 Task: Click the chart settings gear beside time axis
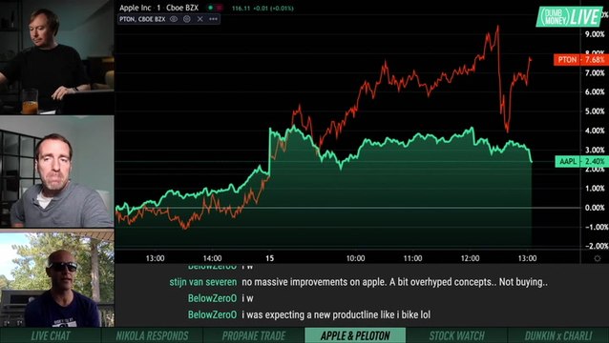(x=598, y=258)
